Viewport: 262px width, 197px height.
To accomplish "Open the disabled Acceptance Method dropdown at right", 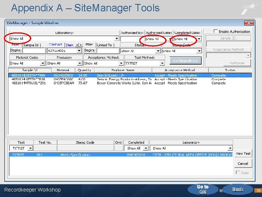I will click(248, 55).
